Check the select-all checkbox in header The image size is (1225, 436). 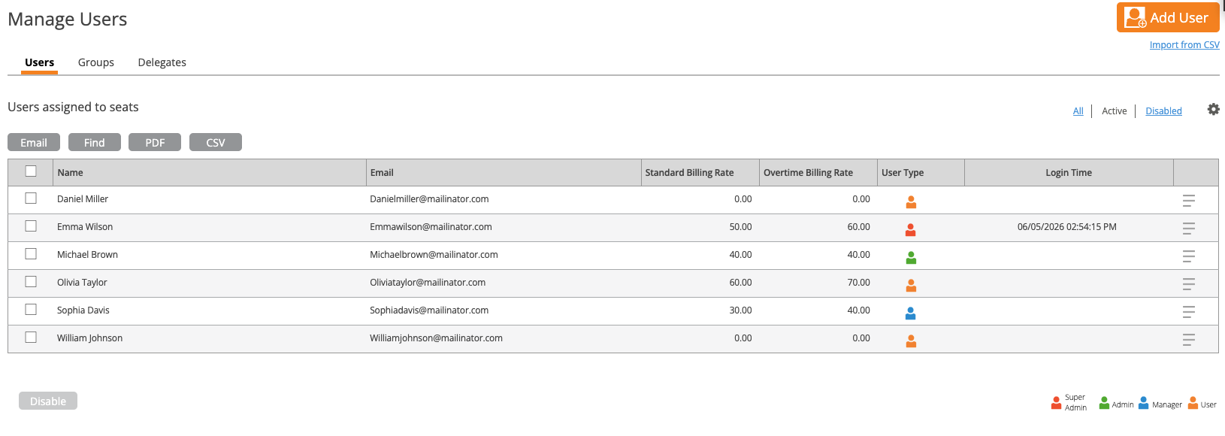pyautogui.click(x=31, y=171)
